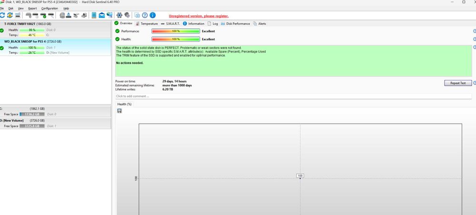Image resolution: width=476 pixels, height=215 pixels.
Task: Click the WD_BLACK health 100 % bar
Action: 32,48
